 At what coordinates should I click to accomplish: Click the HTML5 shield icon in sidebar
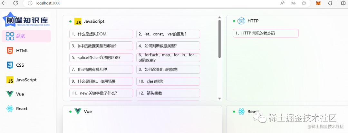pos(10,51)
